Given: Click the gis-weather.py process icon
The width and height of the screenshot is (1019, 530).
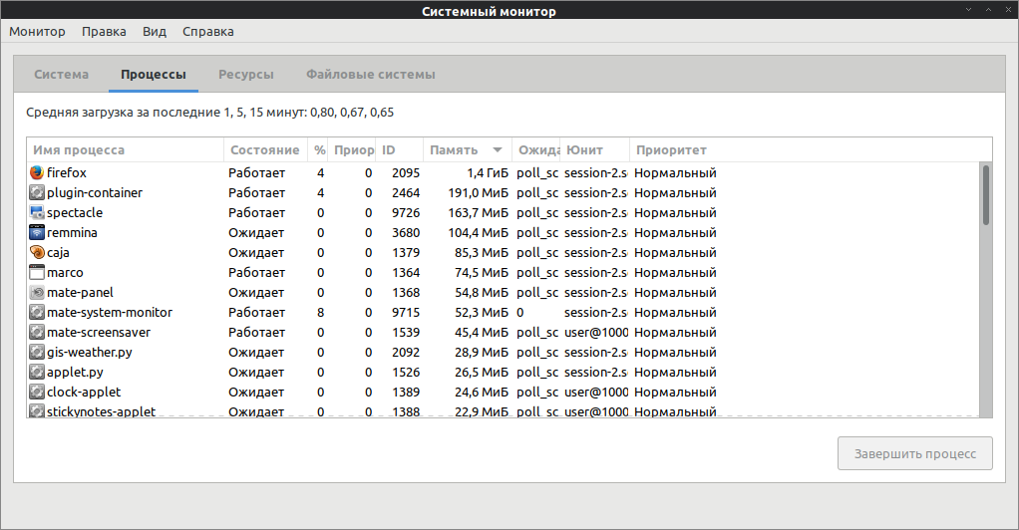Looking at the screenshot, I should pos(37,352).
